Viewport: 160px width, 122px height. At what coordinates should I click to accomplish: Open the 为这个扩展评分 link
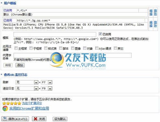click(32, 103)
